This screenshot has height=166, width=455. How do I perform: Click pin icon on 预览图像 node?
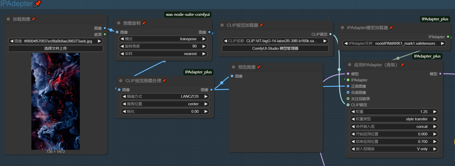point(259,67)
